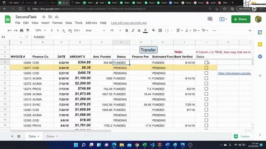Check the checkbox for invoice 12308
266x149 pixels.
[206, 94]
